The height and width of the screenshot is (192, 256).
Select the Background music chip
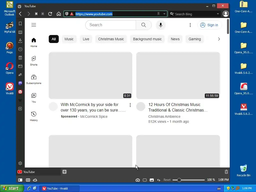(x=147, y=39)
